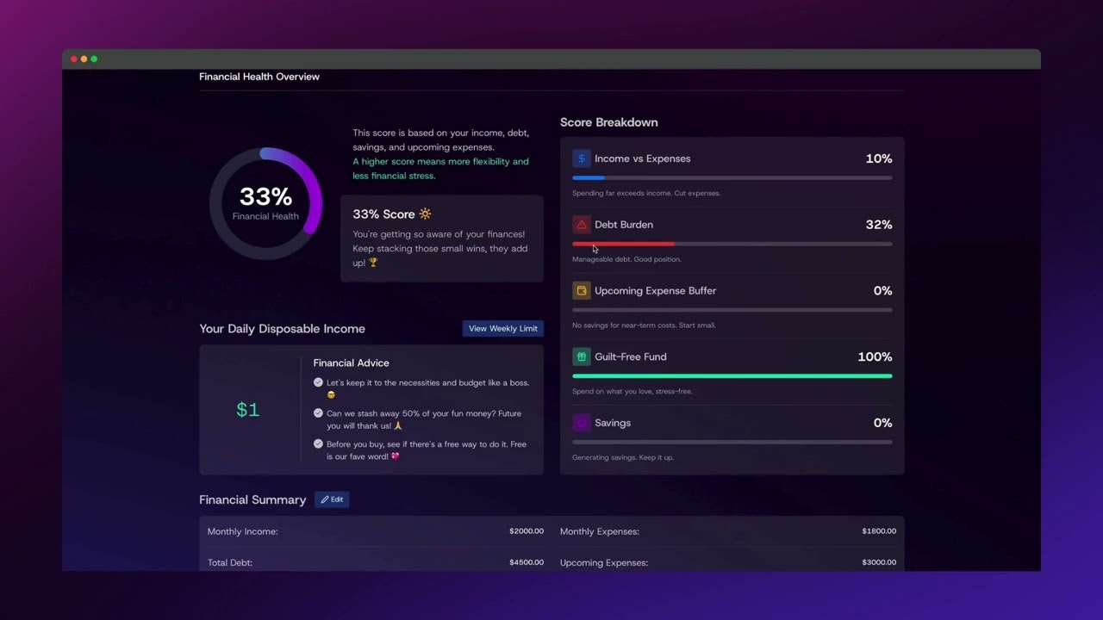This screenshot has height=620, width=1103.
Task: Click the Financial Advice heading
Action: click(352, 363)
